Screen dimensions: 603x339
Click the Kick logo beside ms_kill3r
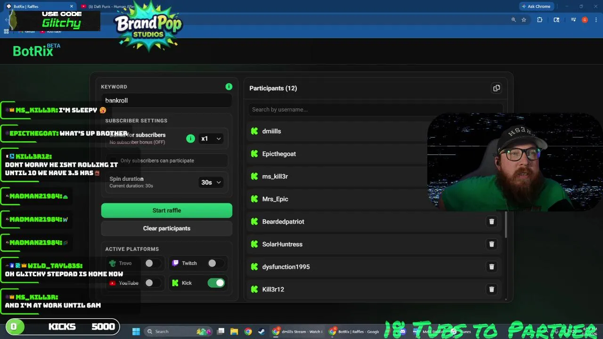(x=254, y=177)
